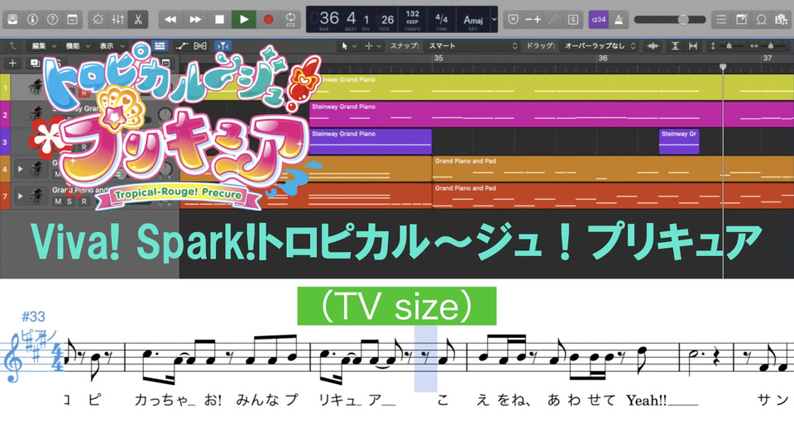Image resolution: width=794 pixels, height=446 pixels.
Task: Click the vertical auto zoom icon
Action: click(675, 46)
